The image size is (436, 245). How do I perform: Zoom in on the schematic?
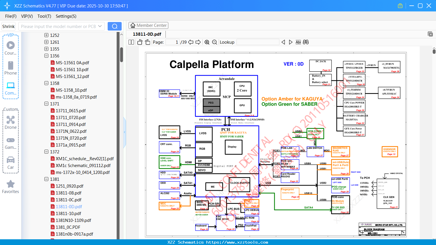pos(207,42)
